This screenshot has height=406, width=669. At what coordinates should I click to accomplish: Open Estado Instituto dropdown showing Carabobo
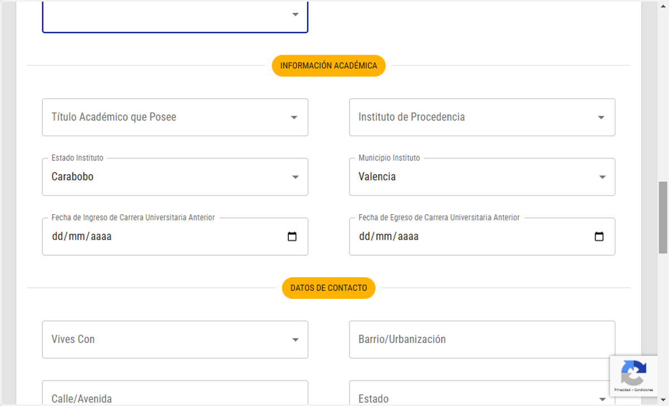175,177
